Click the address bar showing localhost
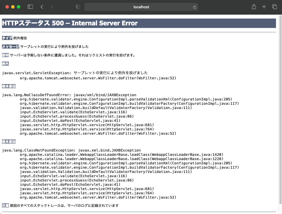This screenshot has height=214, width=282. (x=141, y=7)
